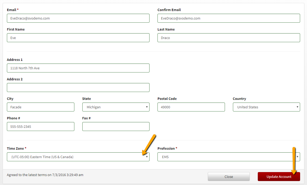The height and width of the screenshot is (185, 307).
Task: Click the Phone # field
Action: point(40,126)
